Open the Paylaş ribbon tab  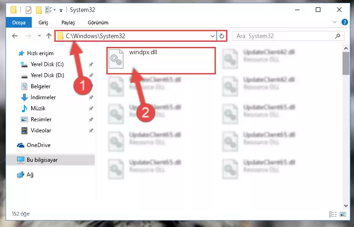pos(68,23)
